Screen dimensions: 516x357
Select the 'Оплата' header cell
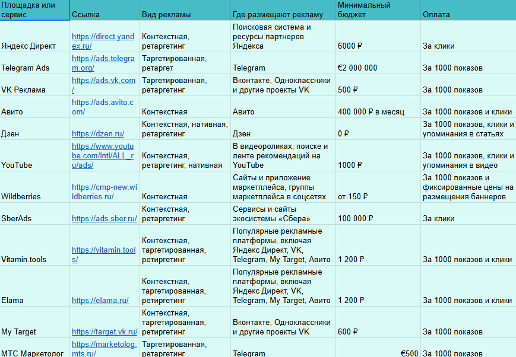468,10
